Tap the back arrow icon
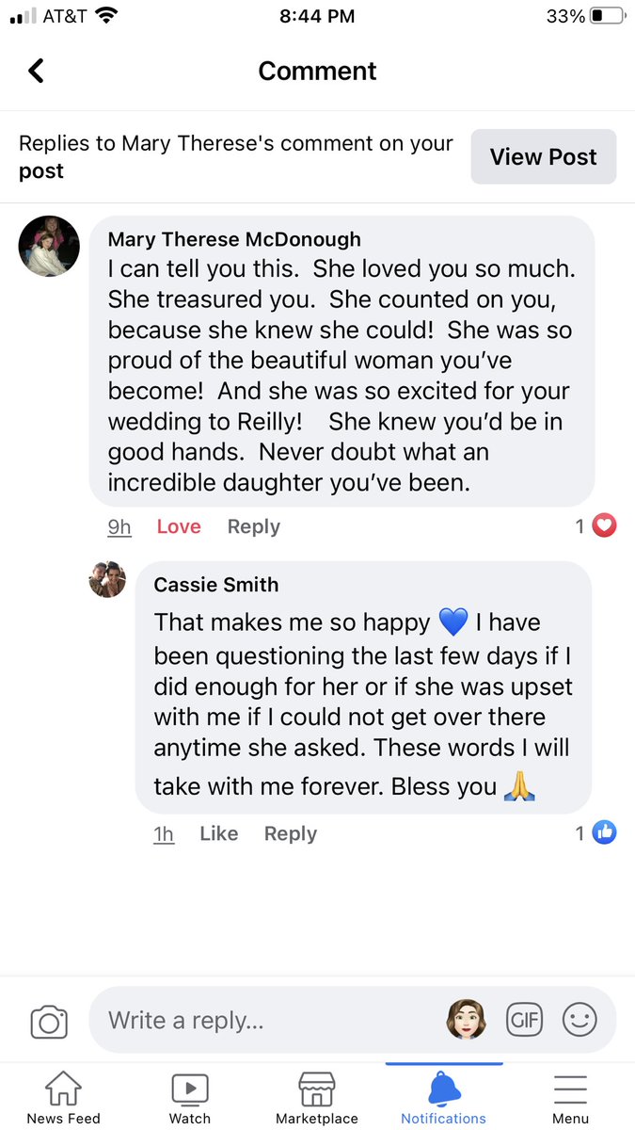Viewport: 635px width, 1130px height. point(36,71)
